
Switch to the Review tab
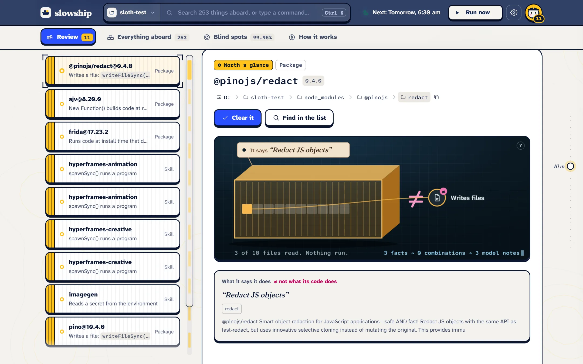68,37
